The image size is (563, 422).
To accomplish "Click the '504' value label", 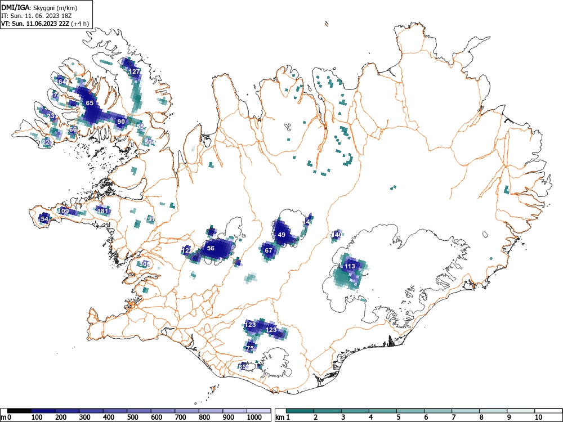I will pos(150,142).
